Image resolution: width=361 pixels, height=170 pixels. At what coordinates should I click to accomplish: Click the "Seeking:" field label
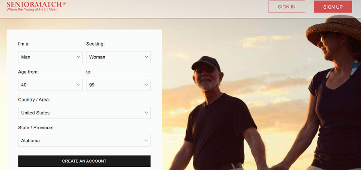click(95, 44)
